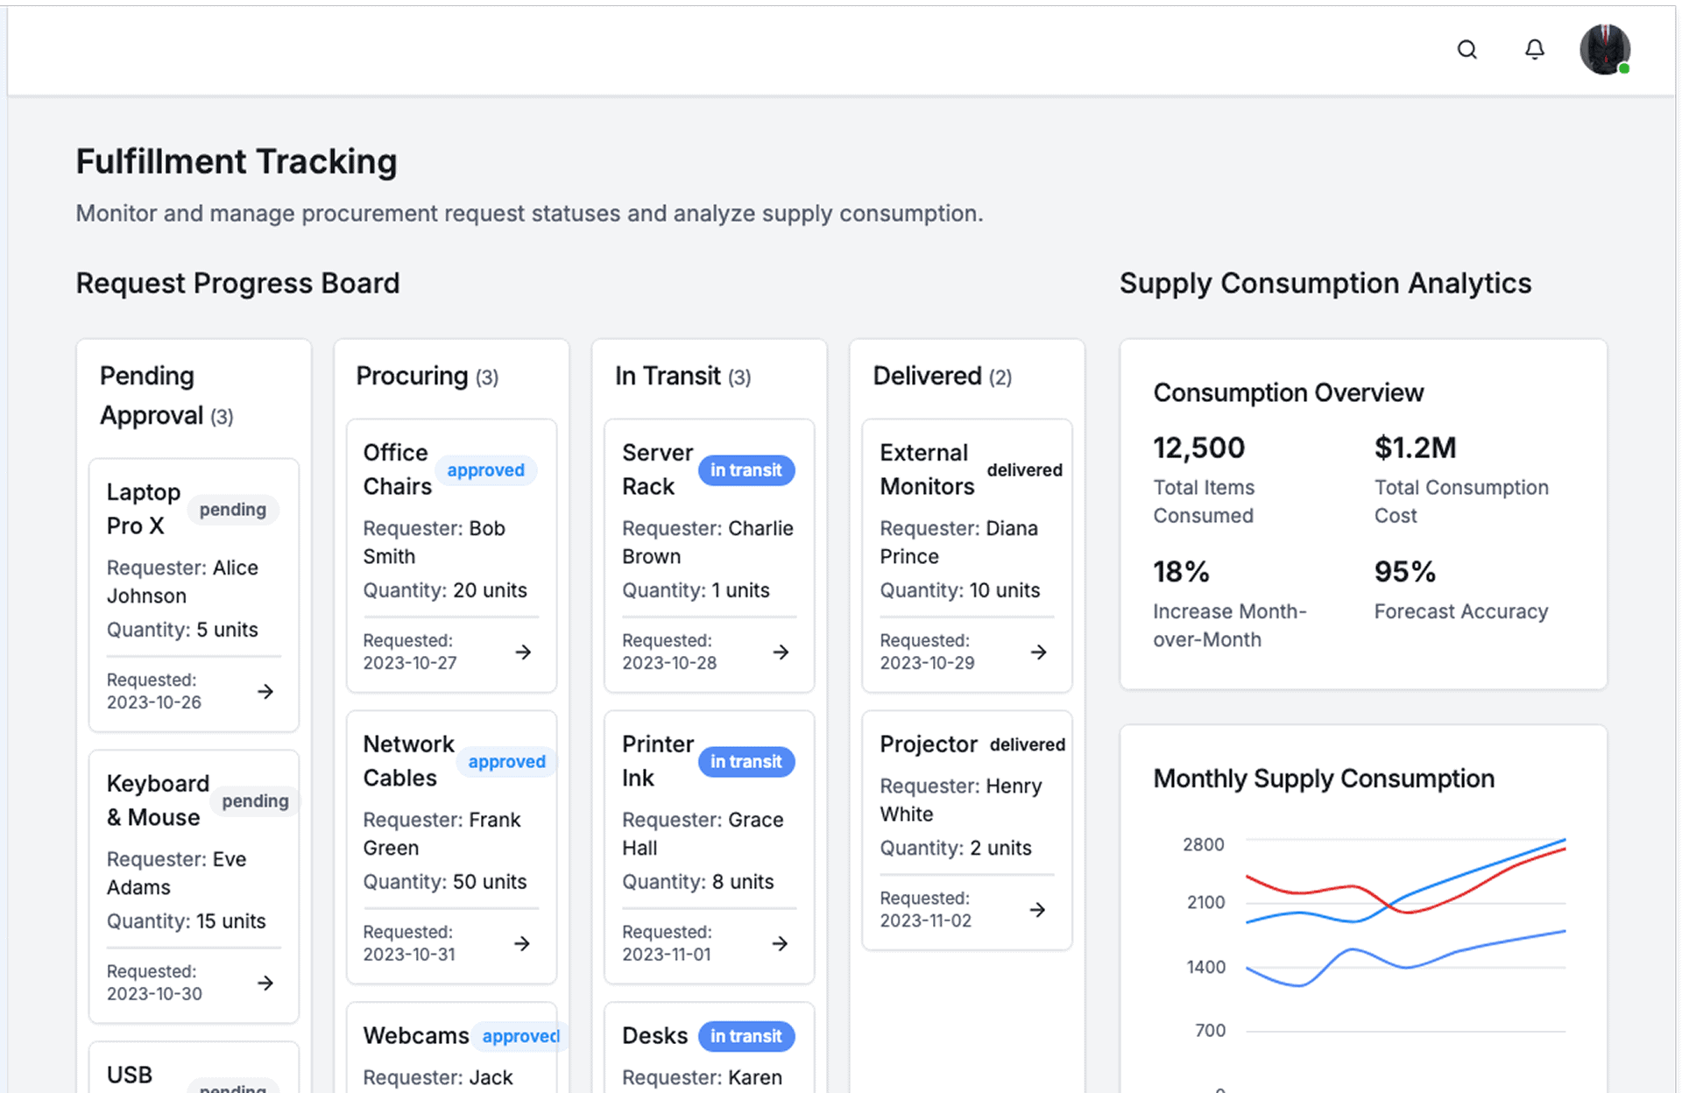The width and height of the screenshot is (1682, 1093).
Task: Click Laptop Pro X pending badge
Action: (x=232, y=510)
